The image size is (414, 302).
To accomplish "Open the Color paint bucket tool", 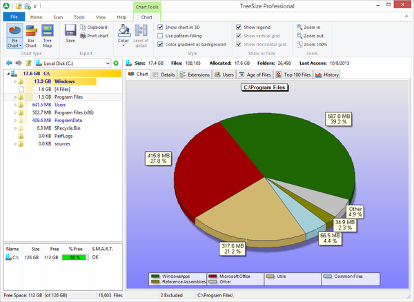I will click(x=124, y=30).
